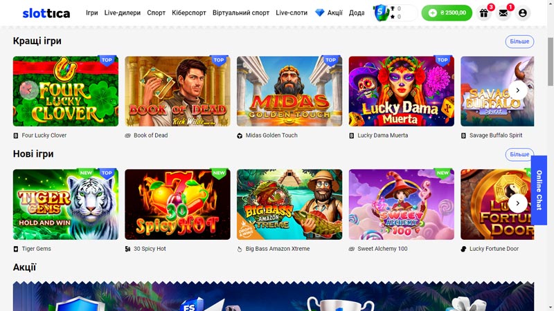Click the page vertical scrollbar thumb

coord(550,61)
